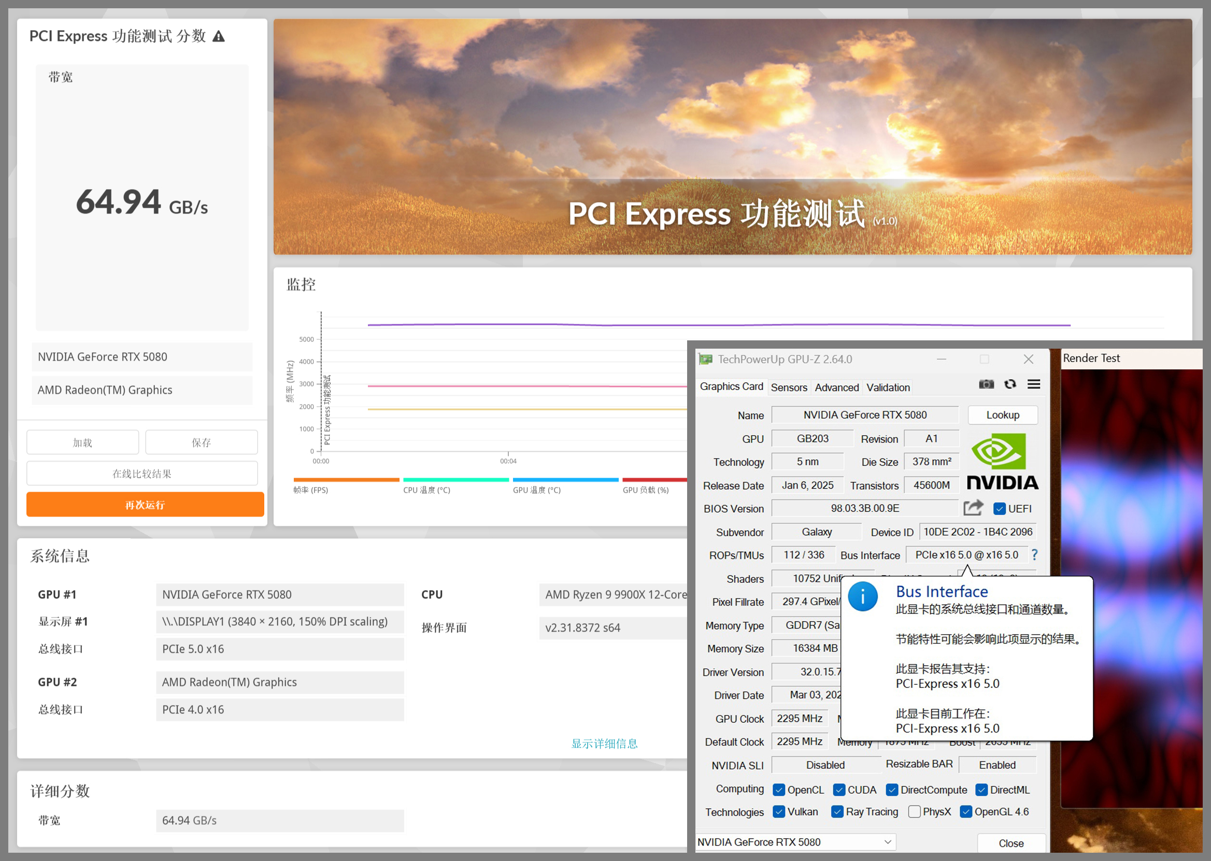Switch to the Validation tab
1211x861 pixels.
pyautogui.click(x=888, y=388)
